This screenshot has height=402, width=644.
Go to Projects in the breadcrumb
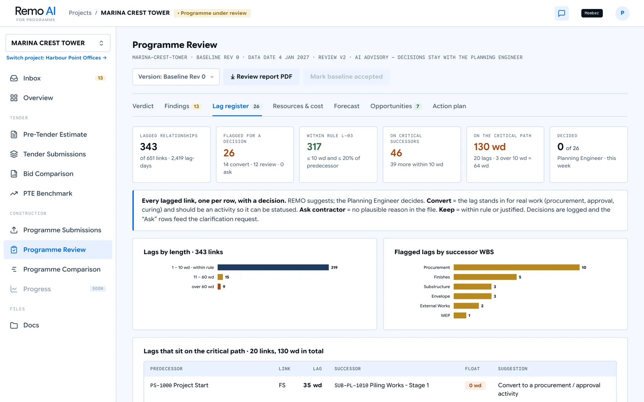[80, 13]
